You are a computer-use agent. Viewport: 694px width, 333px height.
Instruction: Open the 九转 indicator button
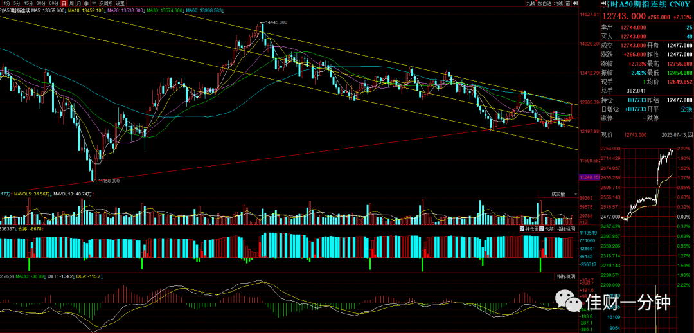(531, 3)
